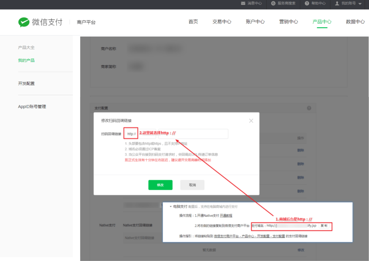Switch to the 账户中心 tab

click(x=255, y=22)
